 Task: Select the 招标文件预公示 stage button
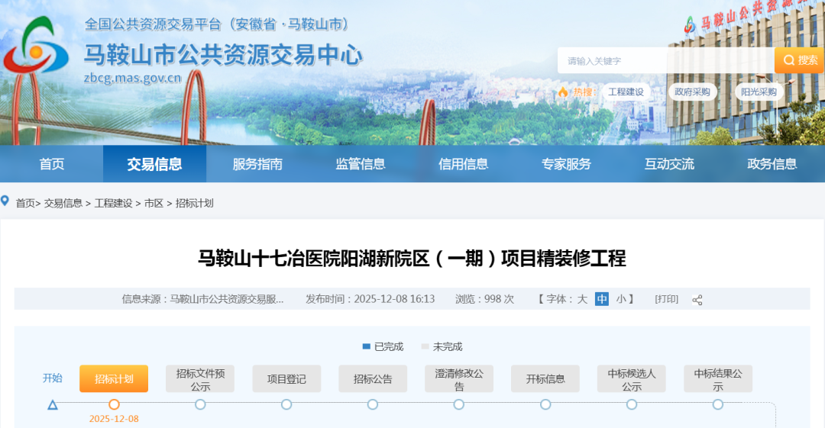(x=200, y=378)
